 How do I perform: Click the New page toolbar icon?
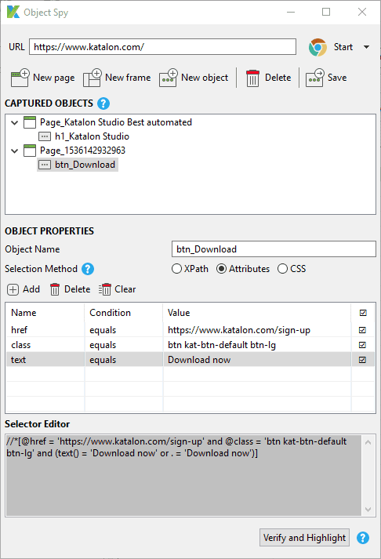pos(20,78)
